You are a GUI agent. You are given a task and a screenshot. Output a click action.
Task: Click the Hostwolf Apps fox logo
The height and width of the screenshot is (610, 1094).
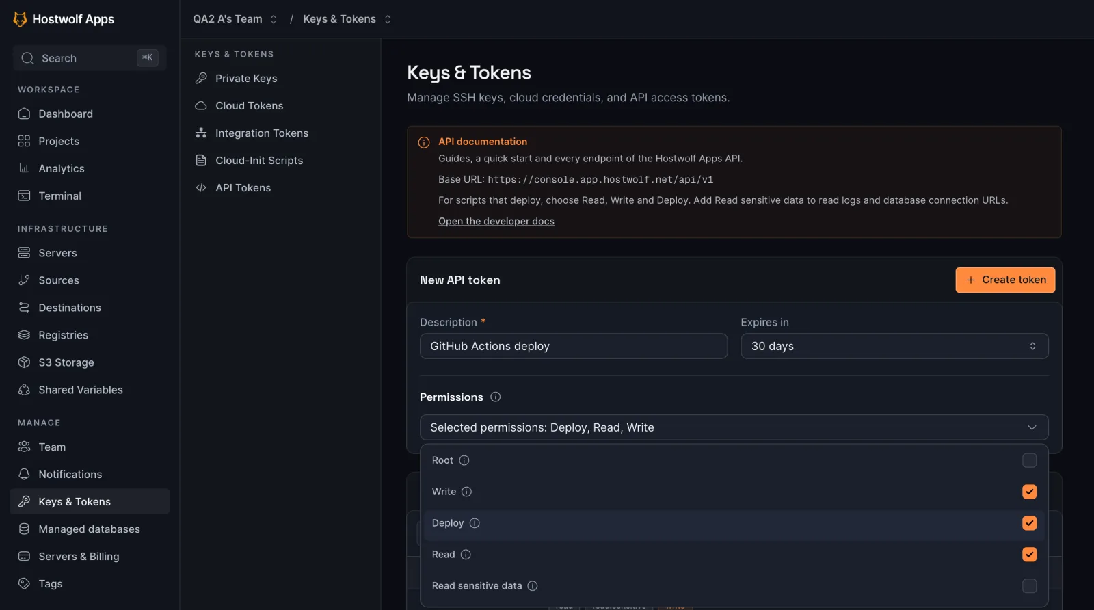(x=20, y=19)
